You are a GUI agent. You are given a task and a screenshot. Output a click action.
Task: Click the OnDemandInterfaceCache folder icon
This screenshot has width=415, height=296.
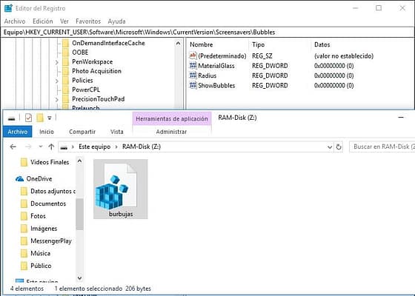click(x=66, y=43)
